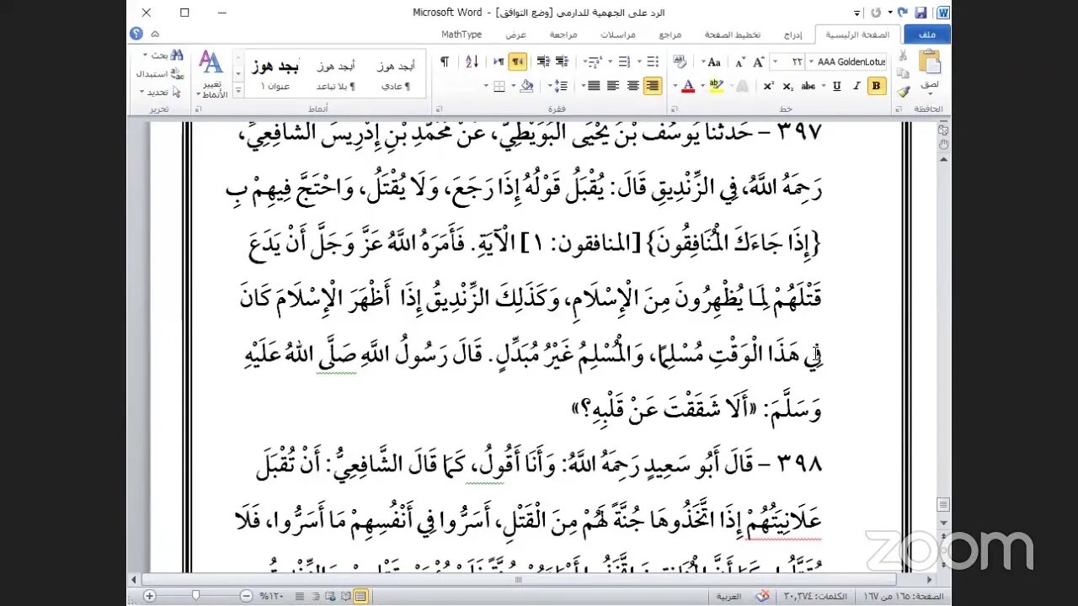Click the Grow Font icon
This screenshot has width=1078, height=606.
tap(759, 61)
